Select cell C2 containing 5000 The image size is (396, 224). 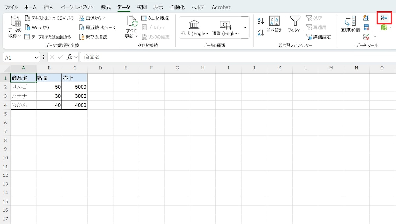tap(75, 87)
